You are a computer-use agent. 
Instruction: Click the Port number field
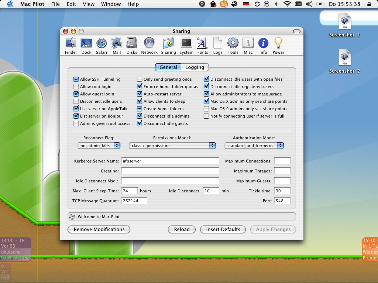coord(282,201)
